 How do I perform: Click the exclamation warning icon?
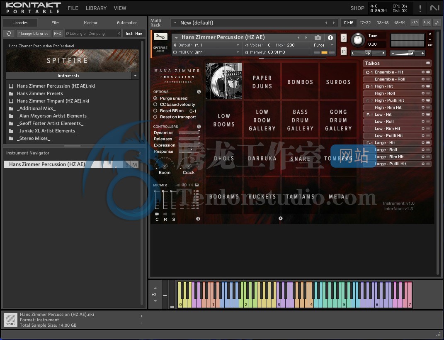(420, 8)
